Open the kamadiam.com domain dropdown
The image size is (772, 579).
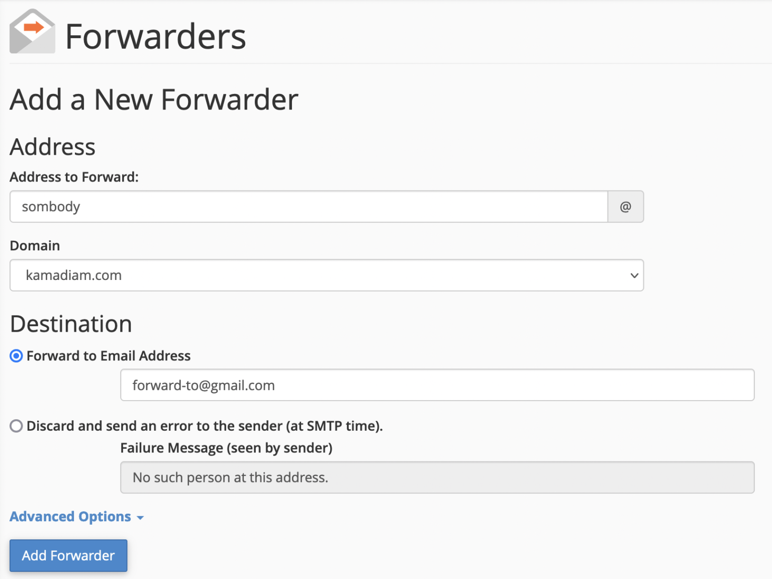(327, 275)
